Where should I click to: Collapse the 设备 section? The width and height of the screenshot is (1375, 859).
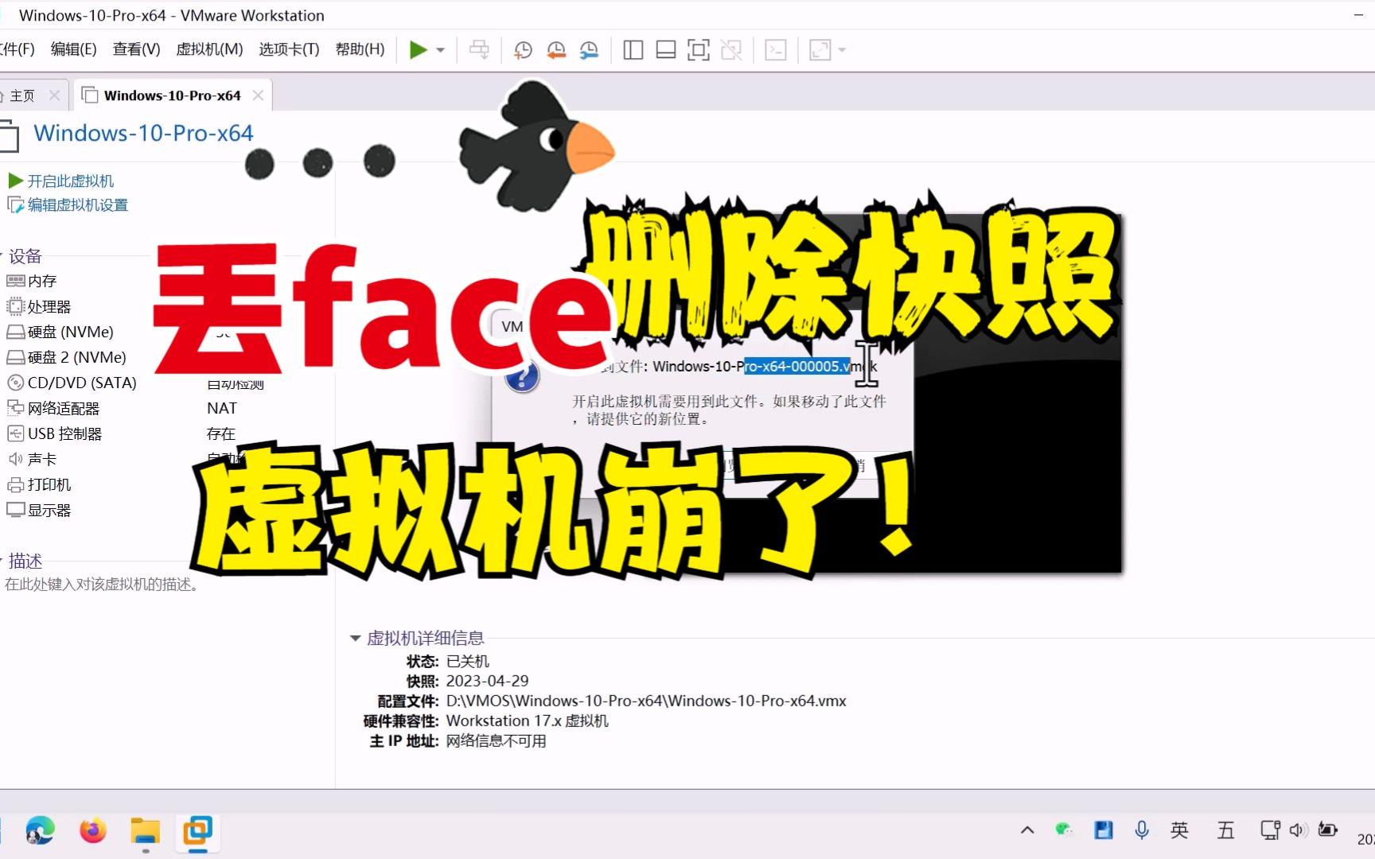pyautogui.click(x=2, y=256)
